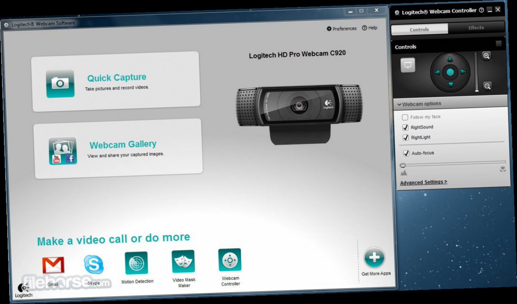
Task: Close the Webcam Controller window
Action: (498, 9)
